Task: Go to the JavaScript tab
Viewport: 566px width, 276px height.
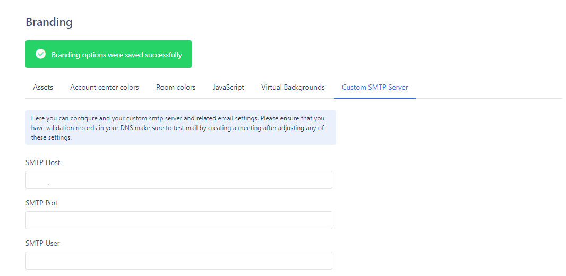Action: (x=228, y=87)
